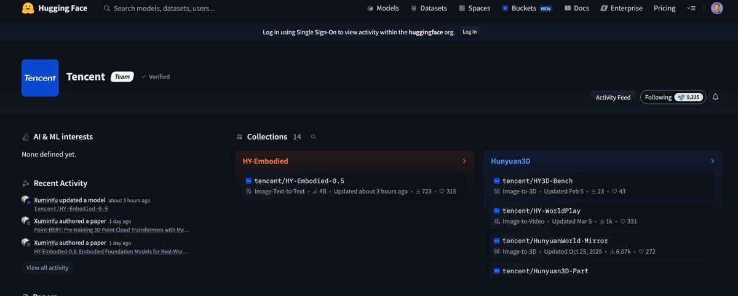The width and height of the screenshot is (738, 296).
Task: Open the more options menu in navbar
Action: pyautogui.click(x=692, y=9)
